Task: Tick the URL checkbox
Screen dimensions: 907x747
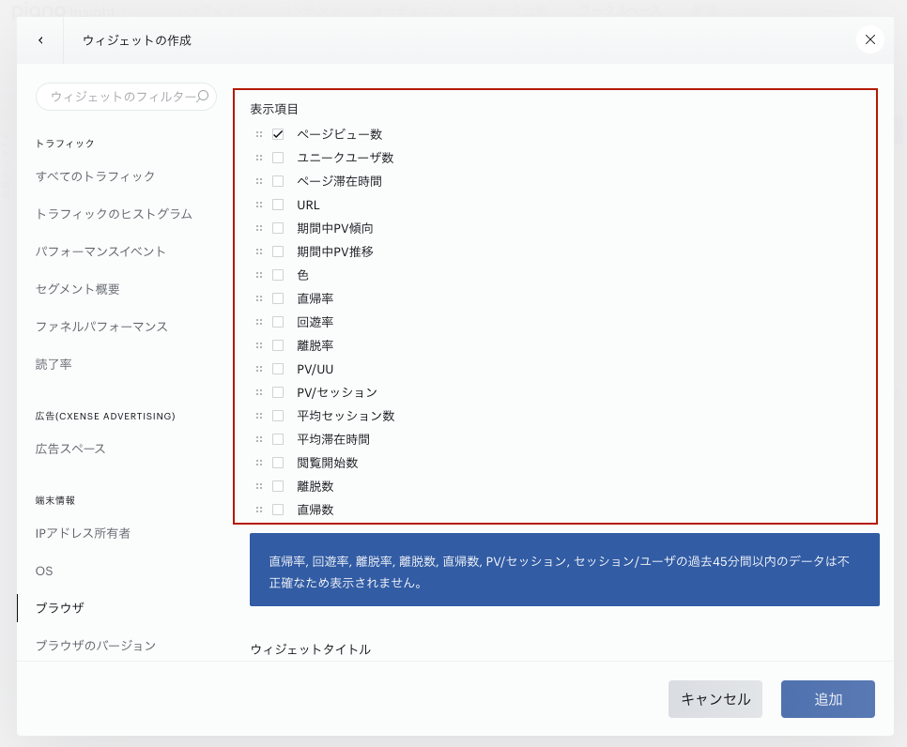Action: [278, 205]
